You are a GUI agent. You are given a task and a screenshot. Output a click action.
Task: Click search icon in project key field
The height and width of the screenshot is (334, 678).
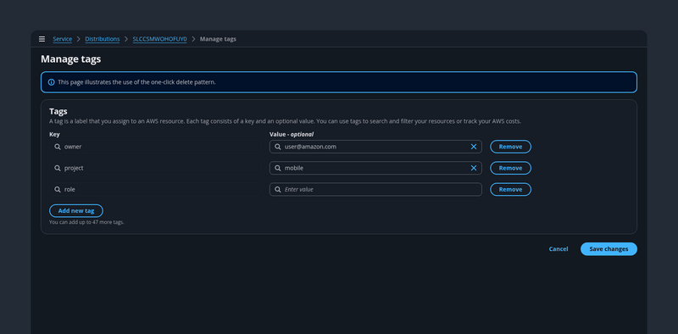pos(58,168)
